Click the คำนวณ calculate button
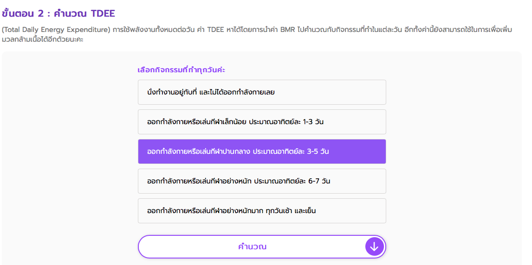The height and width of the screenshot is (265, 532). (x=262, y=247)
